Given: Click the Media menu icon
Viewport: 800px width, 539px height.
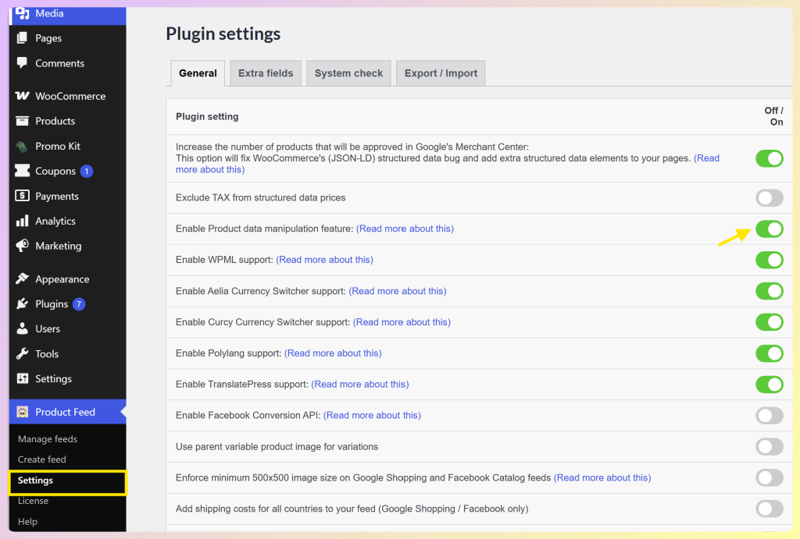Looking at the screenshot, I should [22, 13].
